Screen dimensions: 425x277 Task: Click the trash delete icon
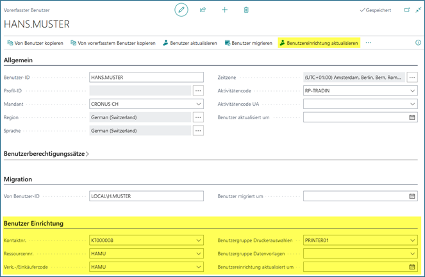click(246, 10)
